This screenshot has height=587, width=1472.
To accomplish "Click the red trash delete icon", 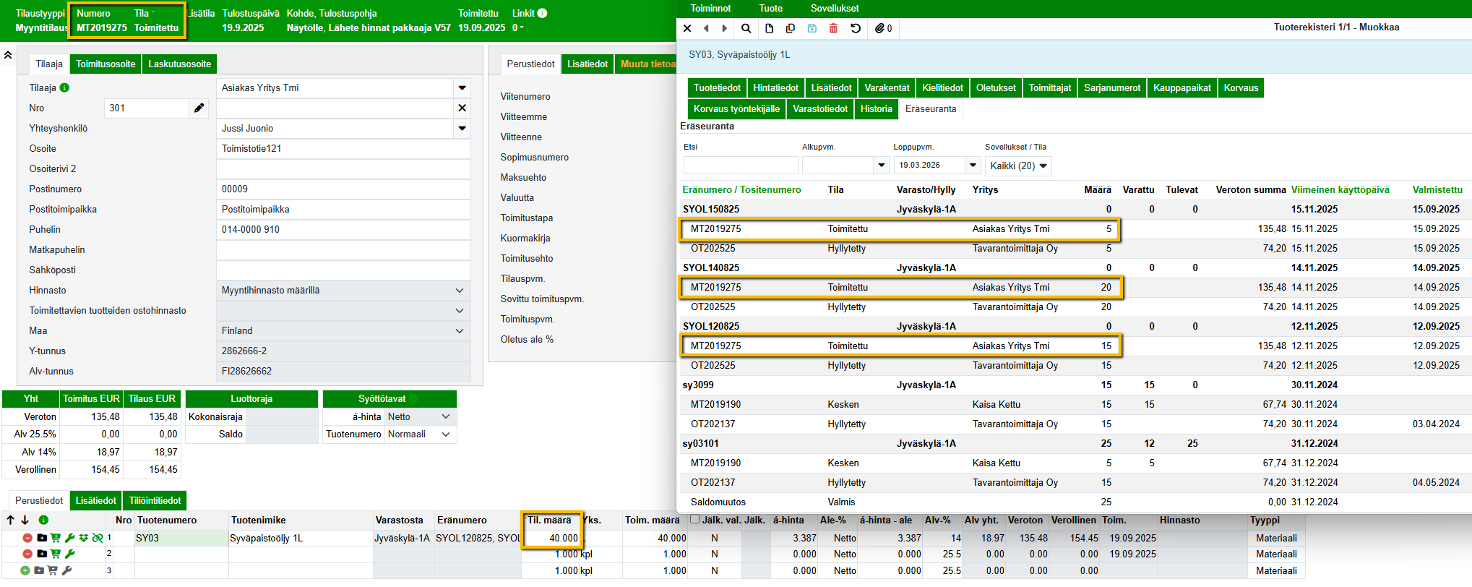I will click(x=833, y=28).
